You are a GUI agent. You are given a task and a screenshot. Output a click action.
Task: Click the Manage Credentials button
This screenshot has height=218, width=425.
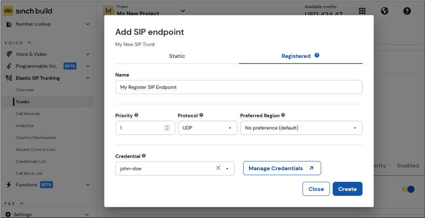(x=282, y=168)
